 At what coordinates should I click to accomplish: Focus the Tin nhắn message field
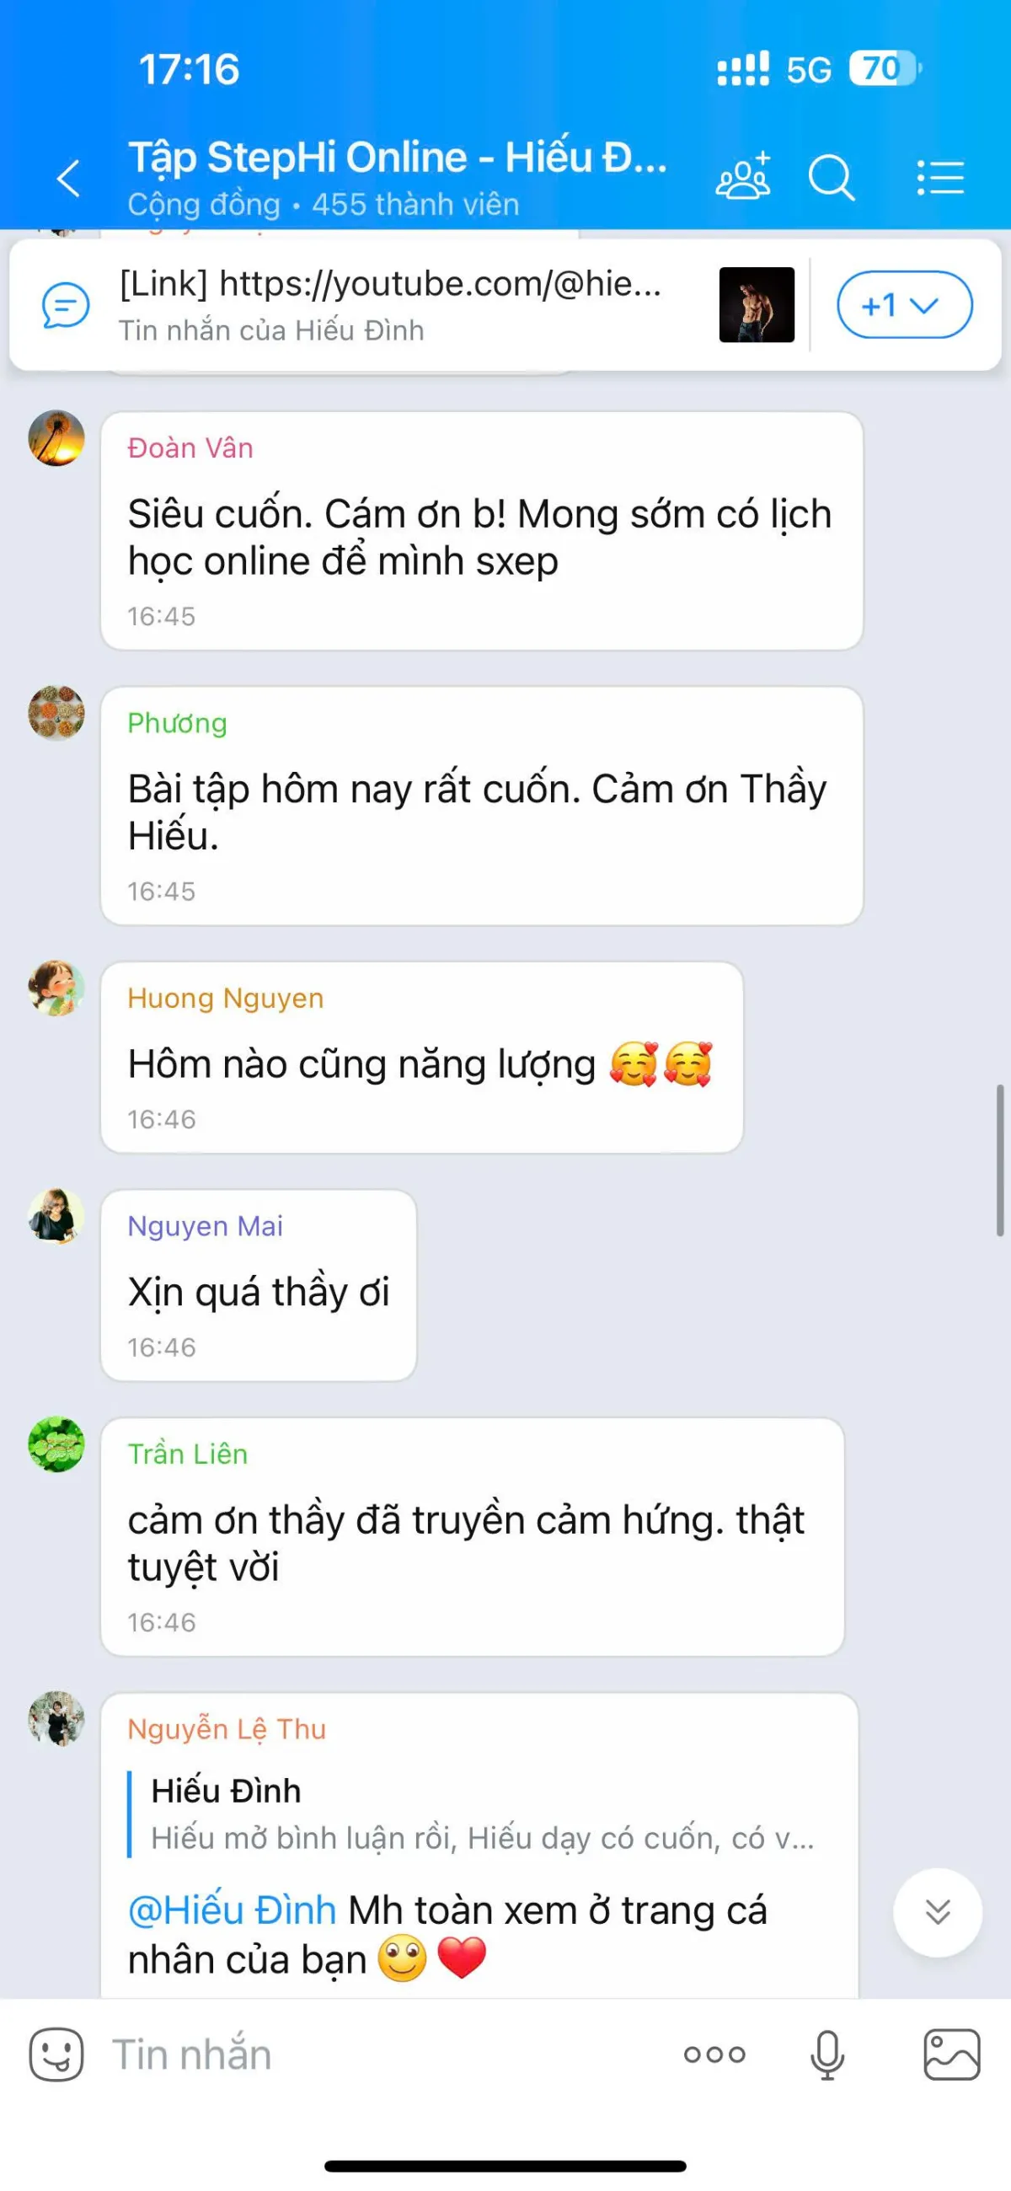pyautogui.click(x=382, y=2055)
